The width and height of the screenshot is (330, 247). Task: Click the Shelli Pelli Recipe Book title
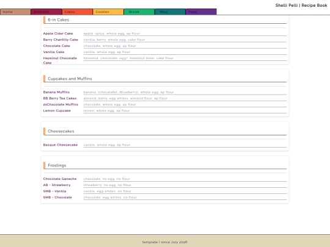(301, 5)
